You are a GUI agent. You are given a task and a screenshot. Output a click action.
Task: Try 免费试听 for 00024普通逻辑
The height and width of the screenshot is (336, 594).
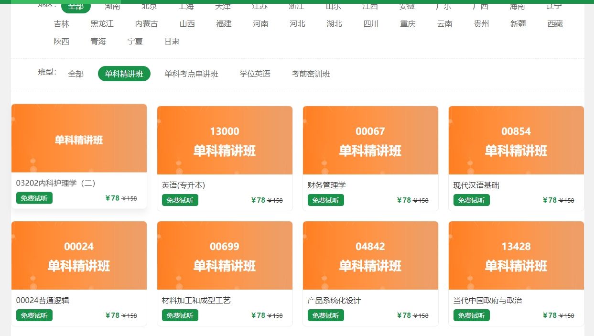pos(34,315)
